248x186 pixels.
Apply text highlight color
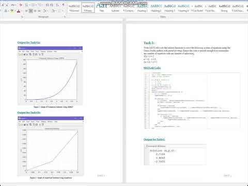[x=12, y=11]
